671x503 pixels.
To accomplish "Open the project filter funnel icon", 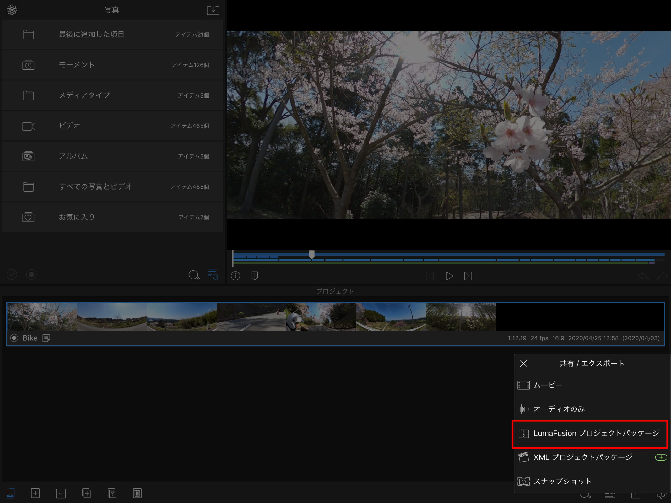I will (x=112, y=493).
